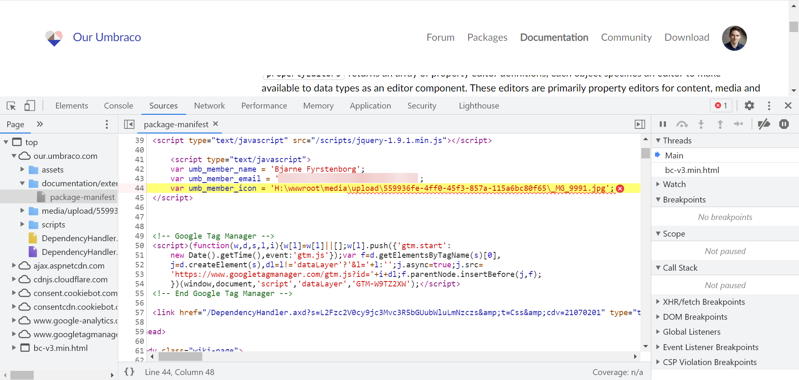Open the Console panel
Image resolution: width=799 pixels, height=380 pixels.
point(118,106)
